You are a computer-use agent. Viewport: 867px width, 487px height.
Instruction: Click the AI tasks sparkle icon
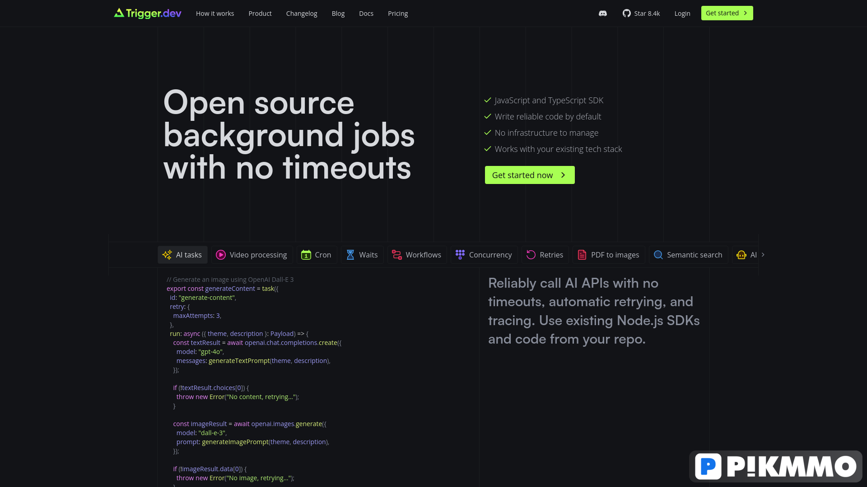click(x=167, y=255)
